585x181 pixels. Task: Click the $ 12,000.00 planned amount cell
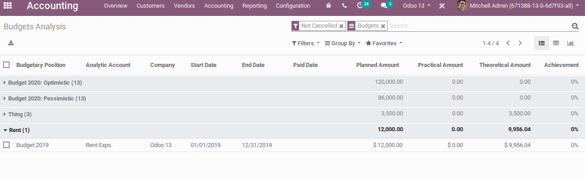click(388, 145)
